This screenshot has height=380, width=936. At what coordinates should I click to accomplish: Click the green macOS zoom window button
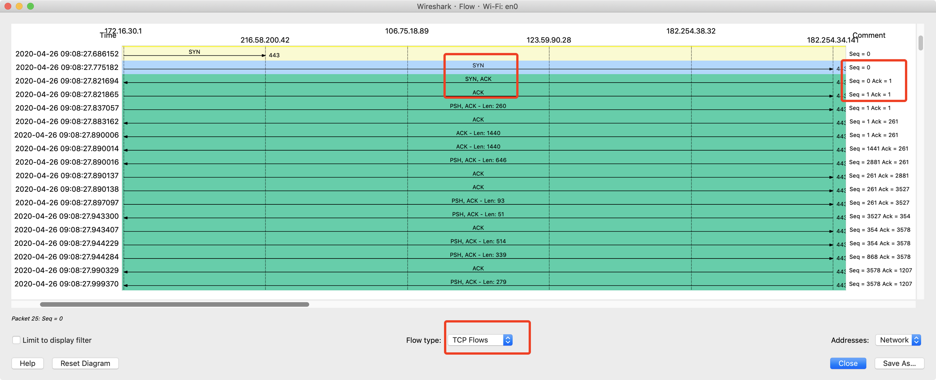31,6
